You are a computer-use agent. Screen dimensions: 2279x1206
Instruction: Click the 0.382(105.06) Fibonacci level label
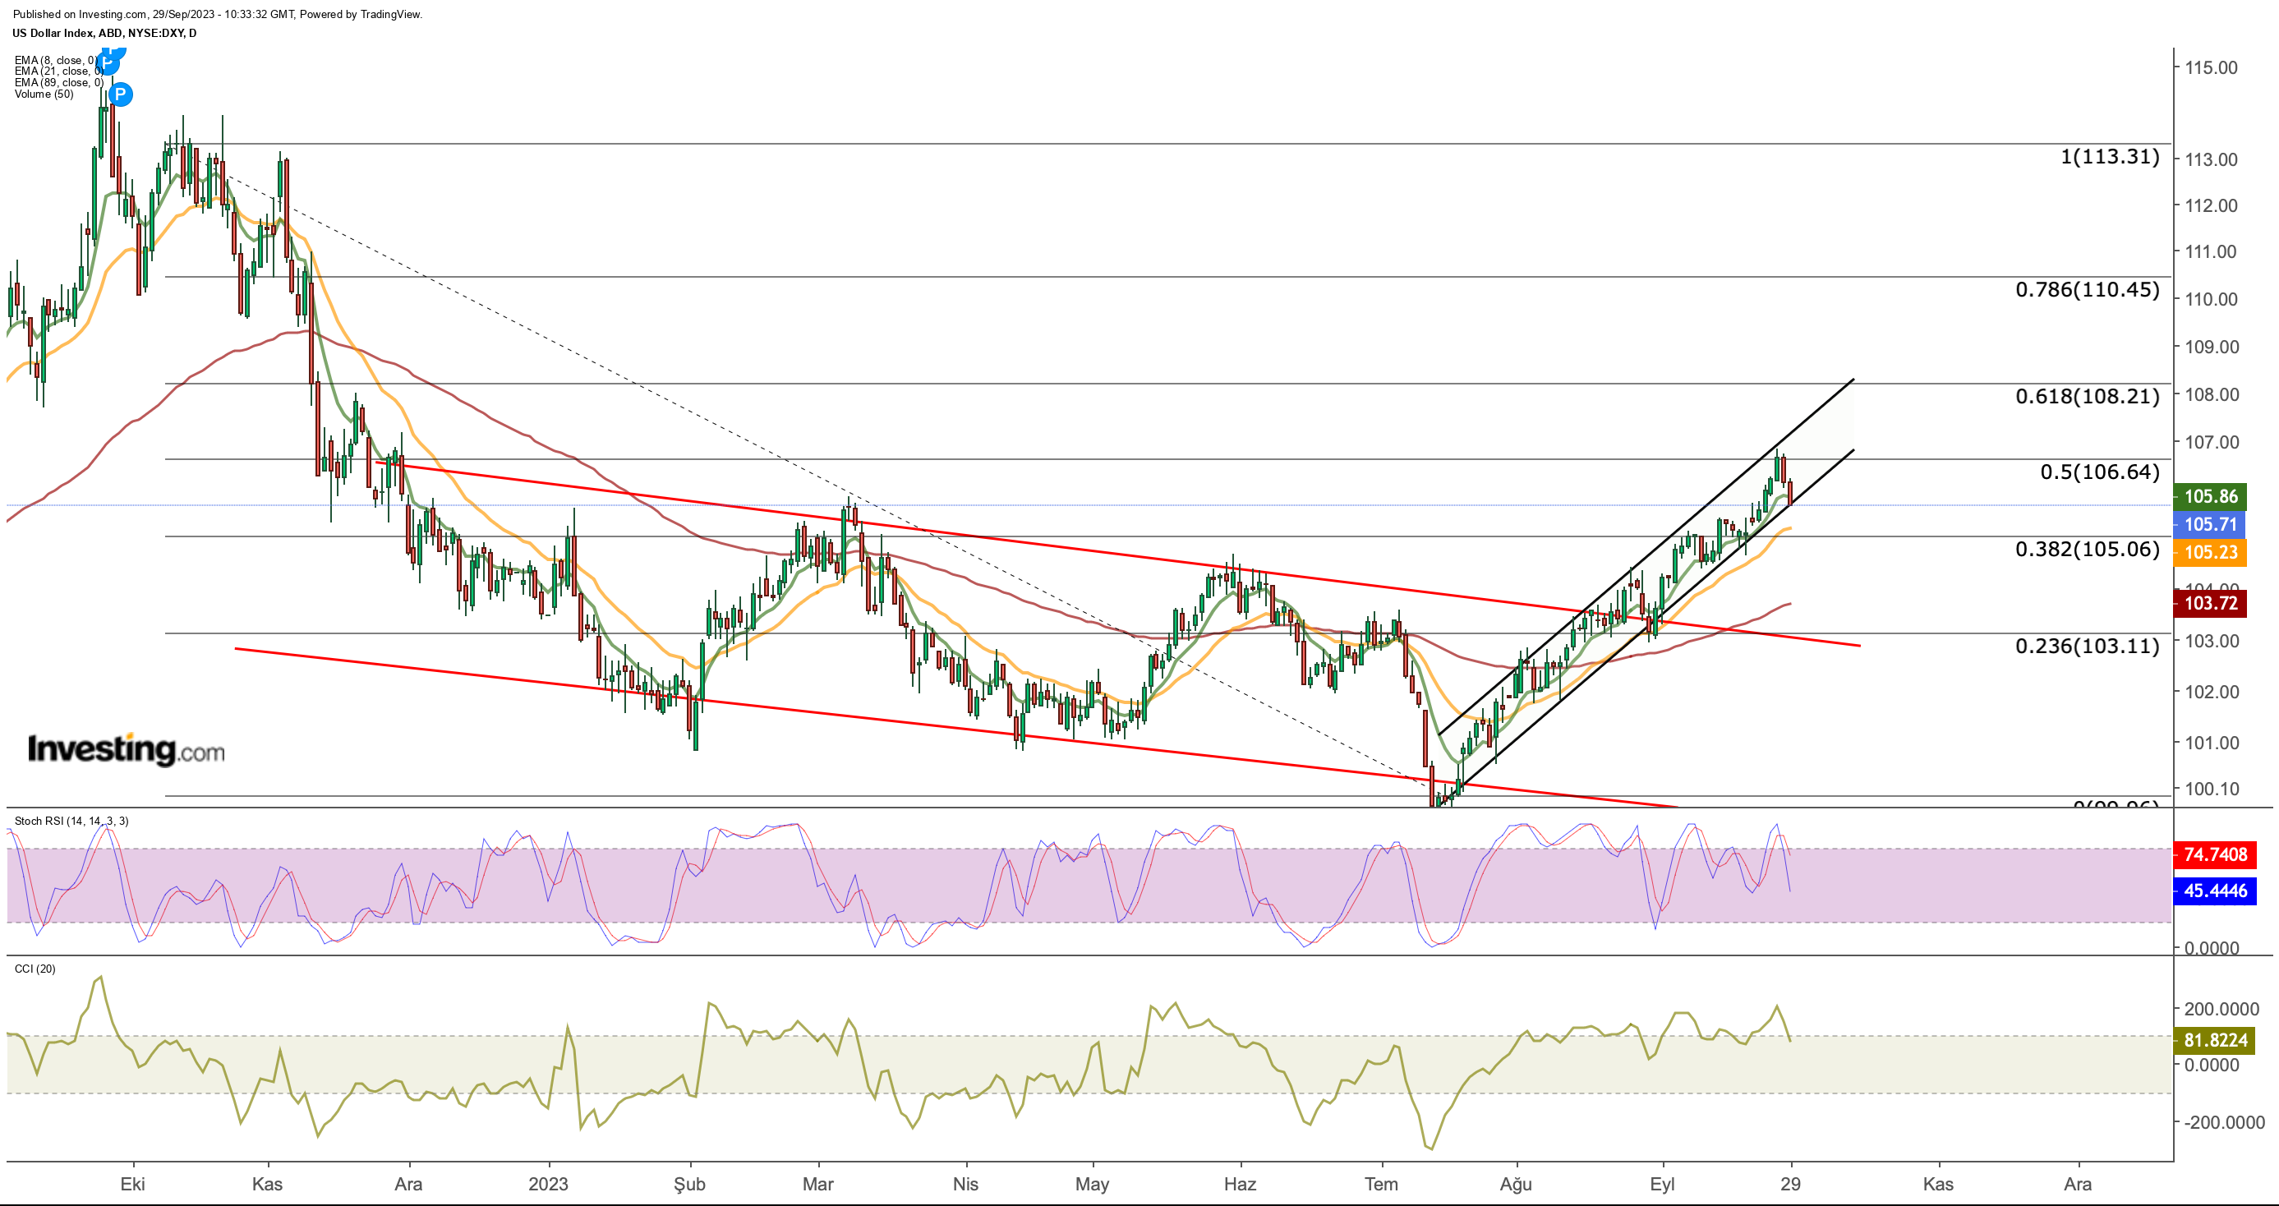(x=2088, y=549)
